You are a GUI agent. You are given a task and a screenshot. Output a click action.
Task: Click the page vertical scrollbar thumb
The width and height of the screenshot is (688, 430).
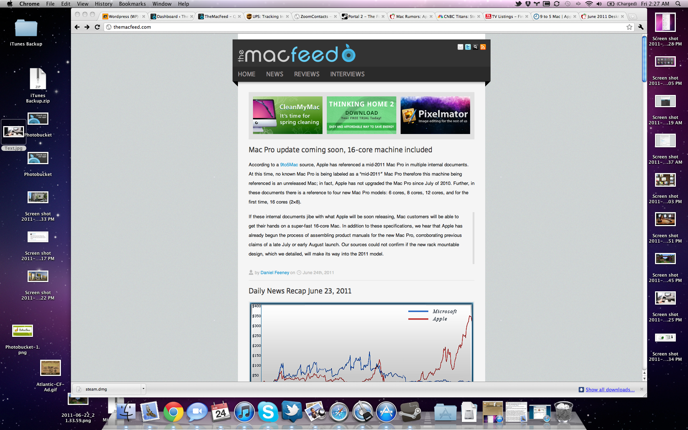(644, 58)
